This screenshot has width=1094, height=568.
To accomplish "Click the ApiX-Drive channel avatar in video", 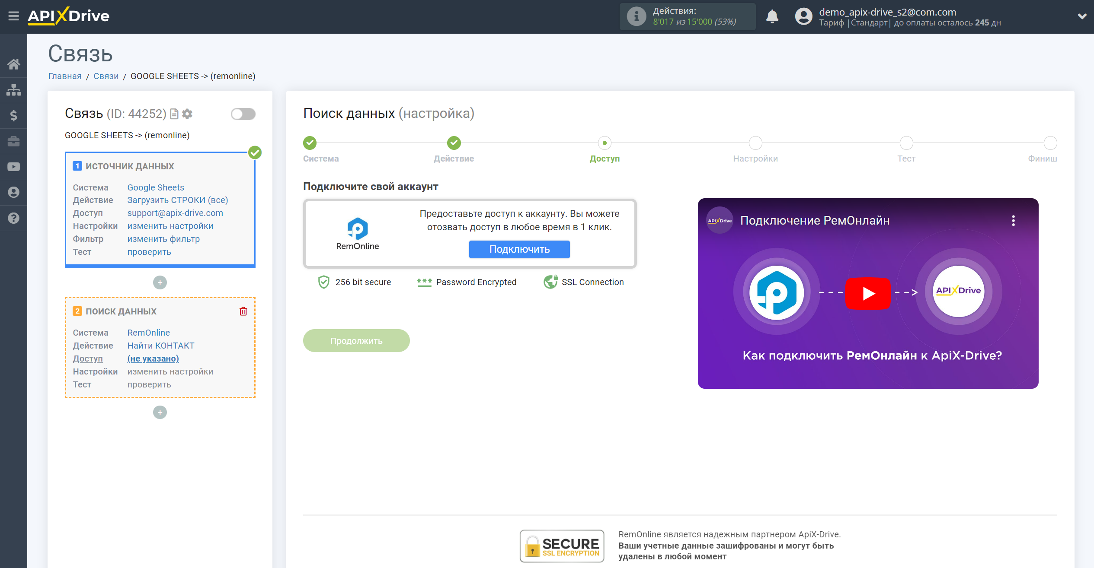I will [x=720, y=220].
